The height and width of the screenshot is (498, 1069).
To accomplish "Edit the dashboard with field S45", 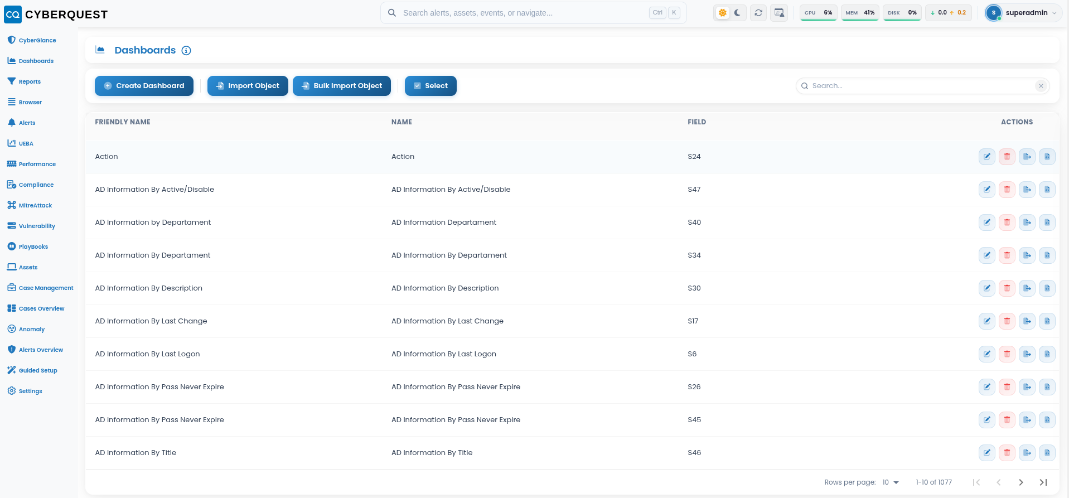I will coord(987,420).
